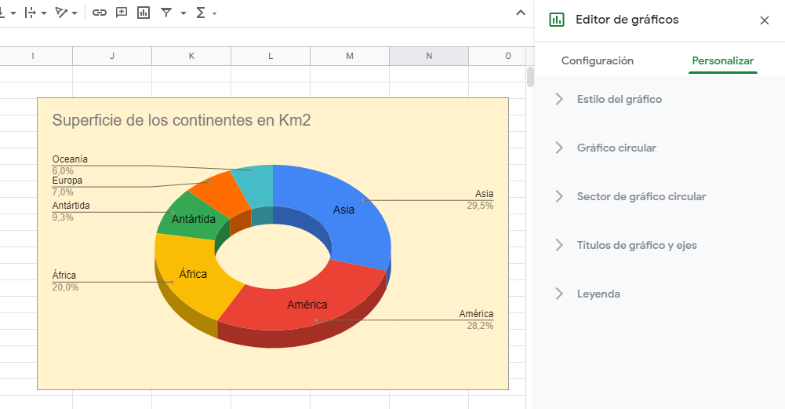Viewport: 785px width, 409px height.
Task: Click the create filter funnel icon
Action: 166,13
